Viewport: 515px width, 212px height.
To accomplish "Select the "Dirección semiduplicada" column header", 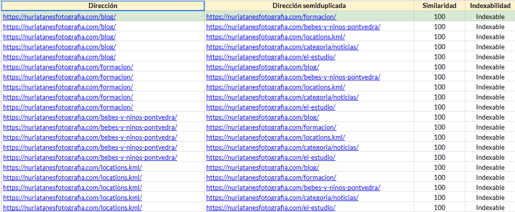I will click(x=309, y=6).
